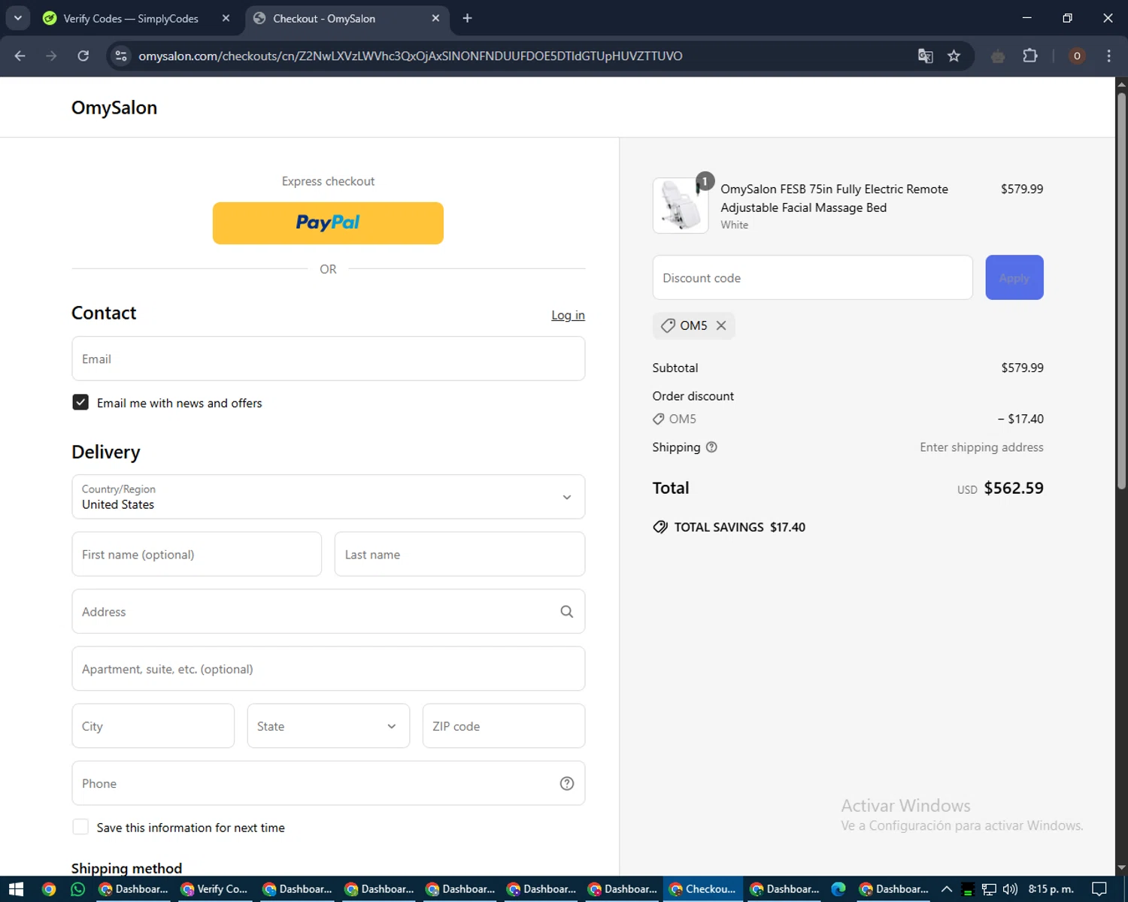Click the Address input field
1128x902 pixels.
pyautogui.click(x=329, y=611)
